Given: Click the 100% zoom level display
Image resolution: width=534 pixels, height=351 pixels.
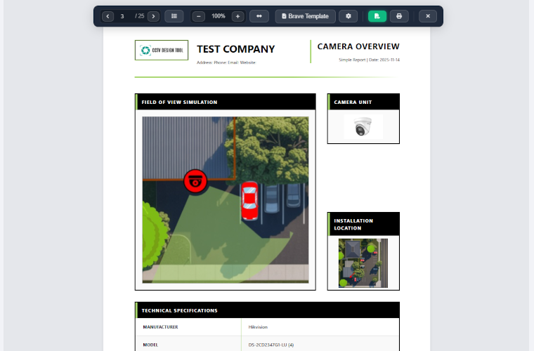Looking at the screenshot, I should [x=219, y=16].
